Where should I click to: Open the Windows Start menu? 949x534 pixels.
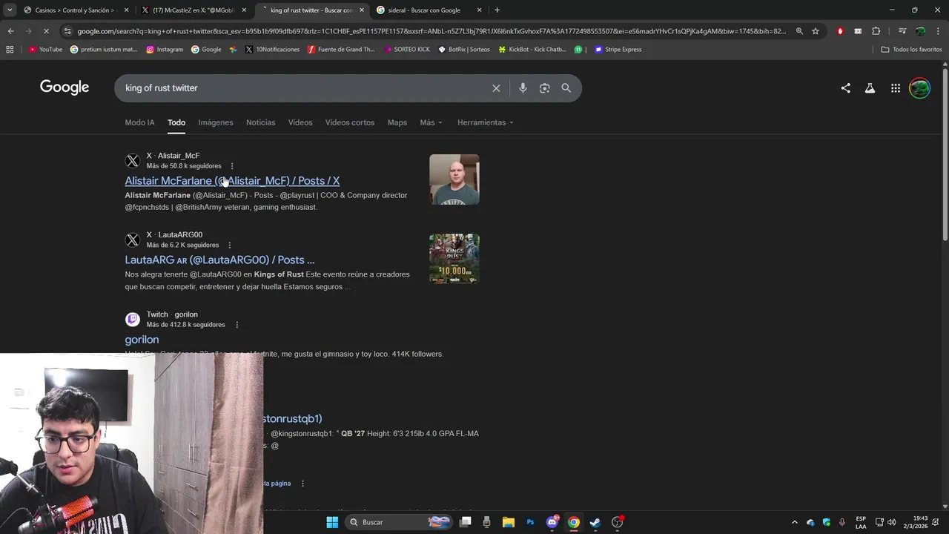[332, 522]
